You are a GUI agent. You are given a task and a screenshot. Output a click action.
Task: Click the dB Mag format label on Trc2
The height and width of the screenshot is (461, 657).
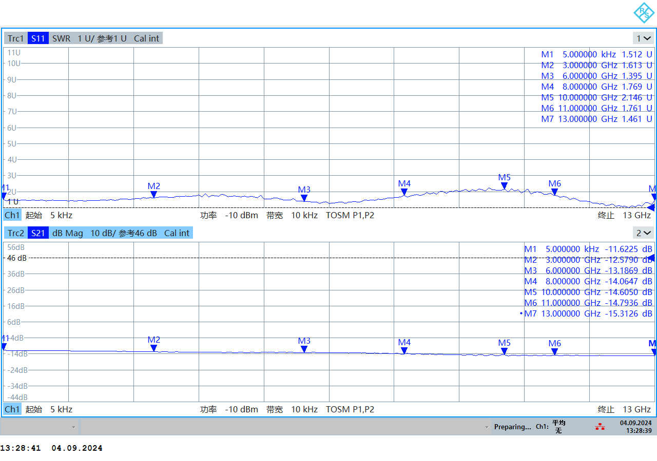pyautogui.click(x=67, y=233)
